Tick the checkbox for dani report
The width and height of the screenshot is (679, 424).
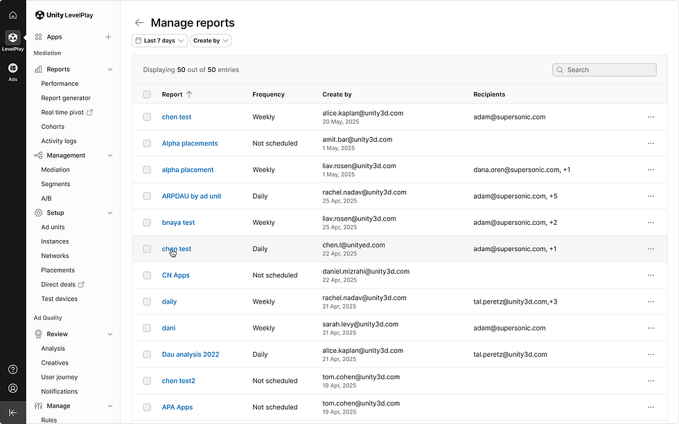click(x=147, y=328)
